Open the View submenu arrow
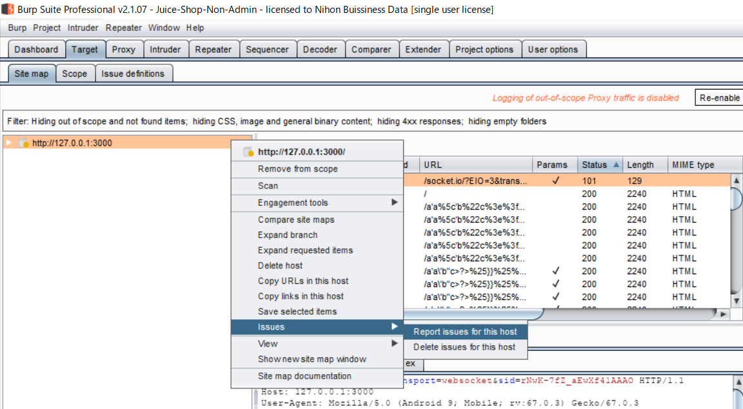This screenshot has height=409, width=743. pos(394,343)
